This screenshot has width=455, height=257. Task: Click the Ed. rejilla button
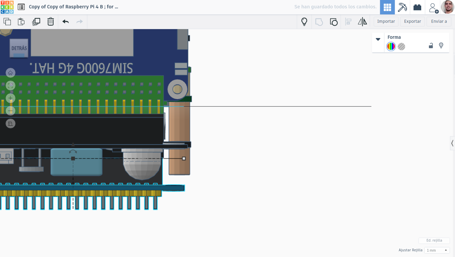pos(434,241)
